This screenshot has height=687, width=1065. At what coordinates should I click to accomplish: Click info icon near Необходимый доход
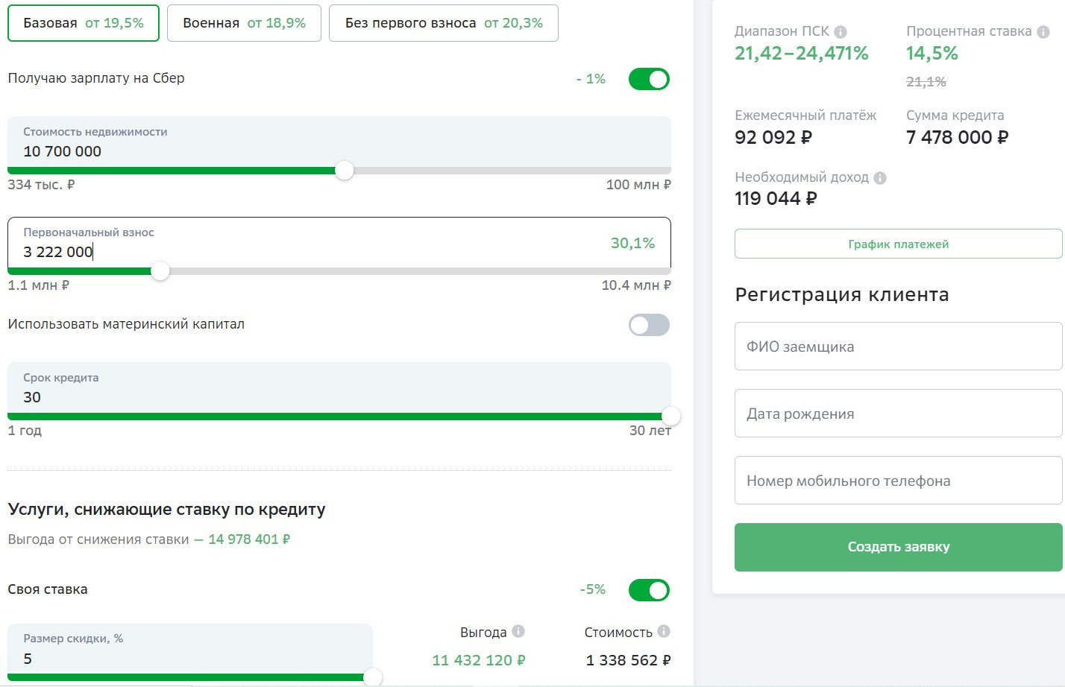point(880,178)
